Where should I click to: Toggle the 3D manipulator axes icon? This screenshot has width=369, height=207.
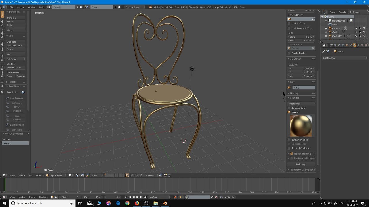point(88,175)
